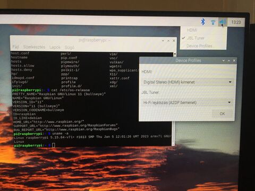255x191 pixels.
Task: Click the terminal scrollbar up arrow
Action: tap(175, 54)
